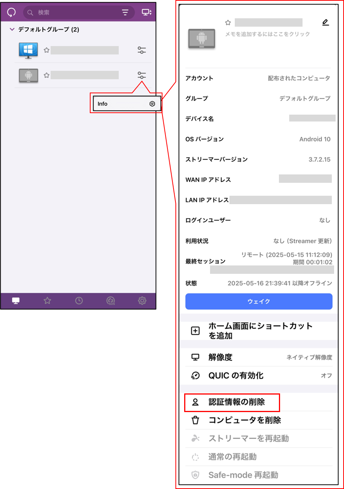Screen dimensions: 344x489
Task: Switch to Computers tab in bottom bar
Action: pyautogui.click(x=16, y=301)
